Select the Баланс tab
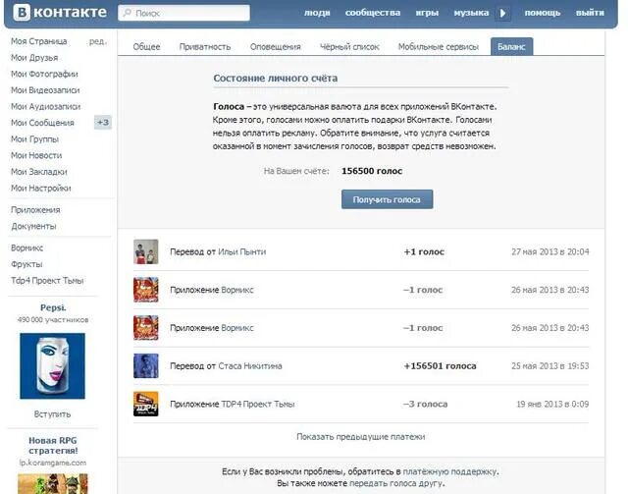 (511, 46)
